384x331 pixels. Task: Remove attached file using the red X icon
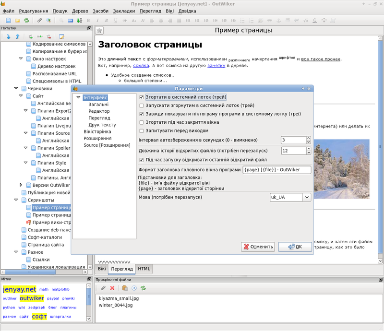click(x=112, y=288)
